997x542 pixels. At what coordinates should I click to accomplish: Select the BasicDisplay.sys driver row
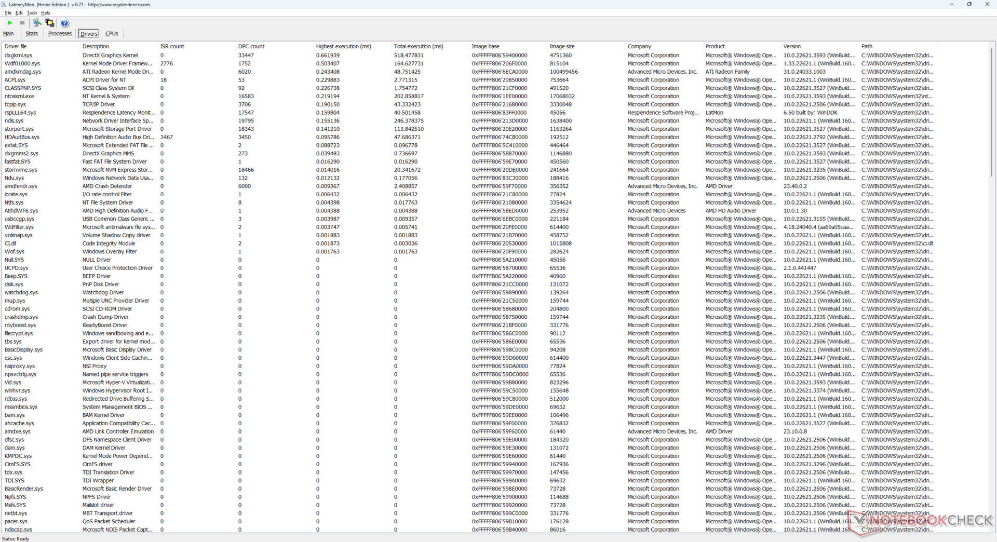coord(469,350)
